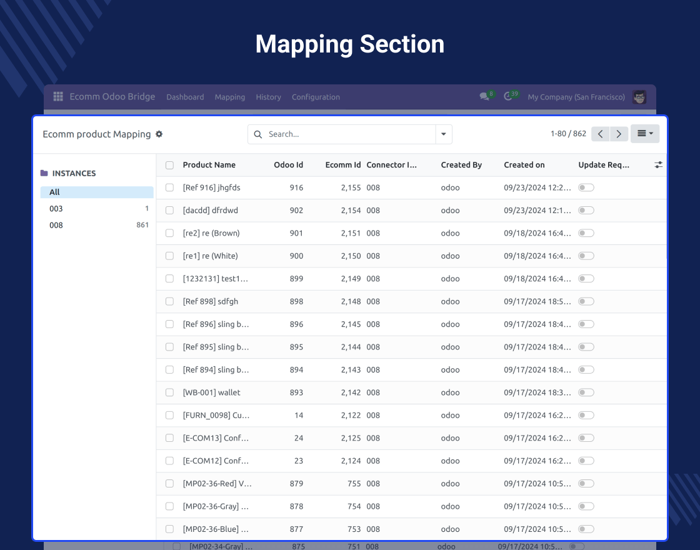Filter by instance 003
Viewport: 700px width, 550px height.
pos(97,209)
